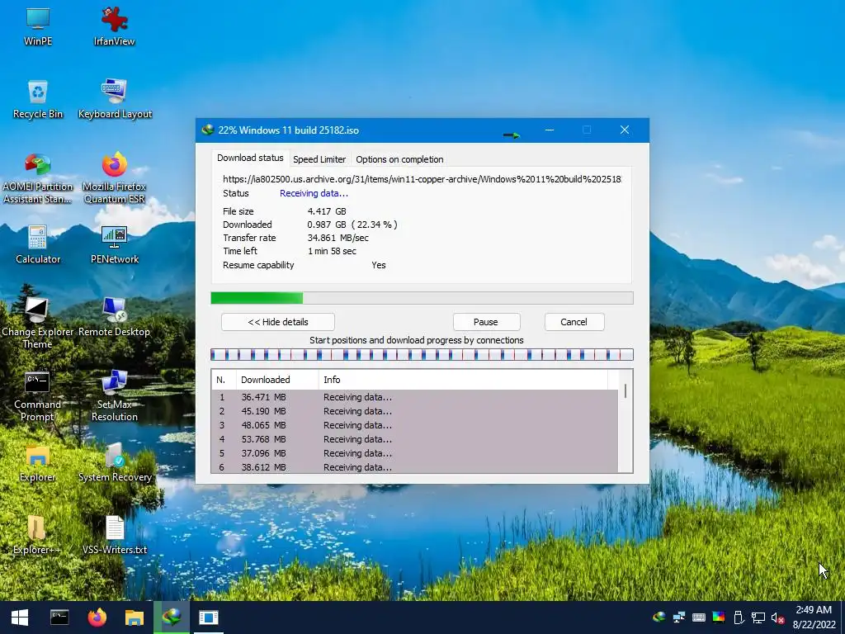Select connection row 3 with 48.065 MB

tap(415, 425)
